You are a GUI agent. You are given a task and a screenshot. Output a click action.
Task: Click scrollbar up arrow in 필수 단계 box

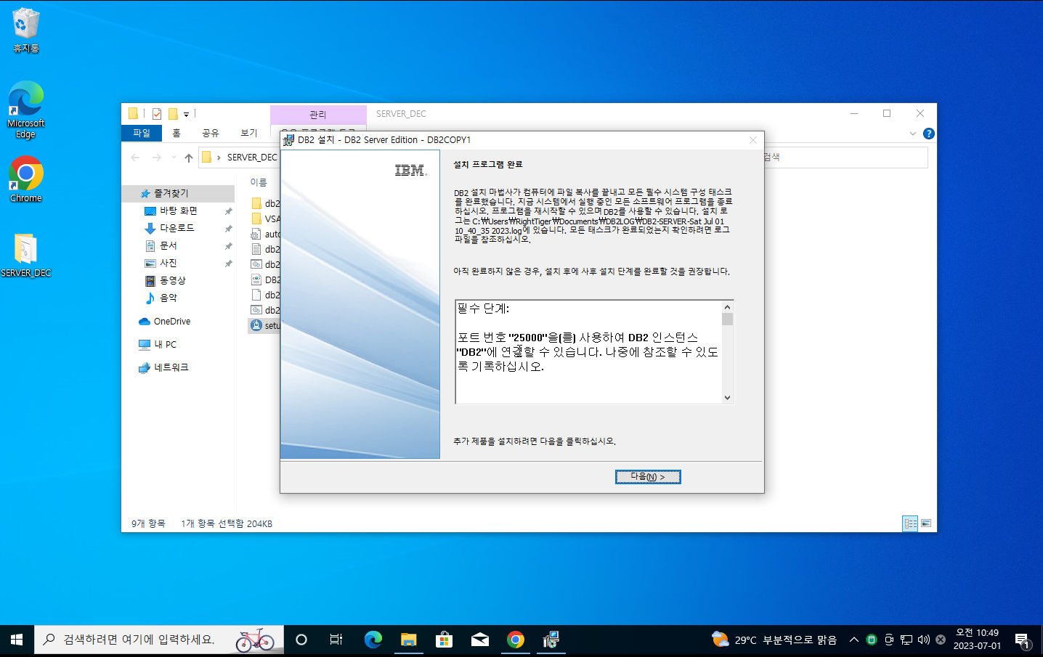(x=727, y=307)
